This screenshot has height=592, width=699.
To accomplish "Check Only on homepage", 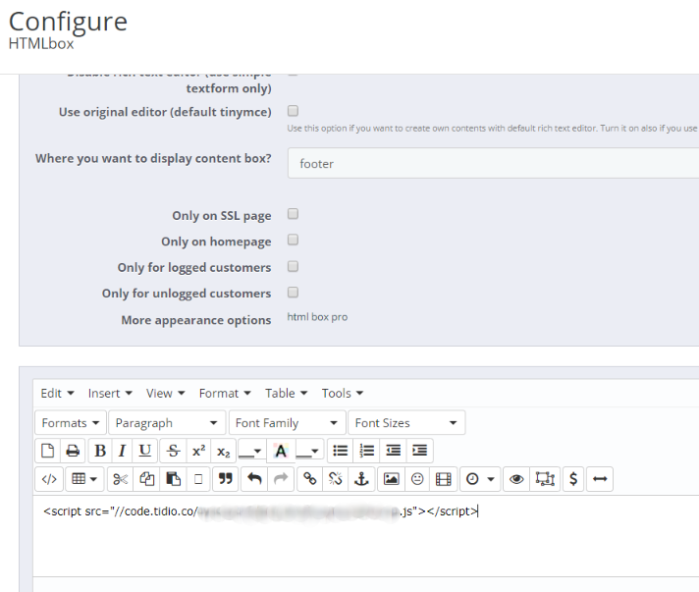I will coord(293,240).
